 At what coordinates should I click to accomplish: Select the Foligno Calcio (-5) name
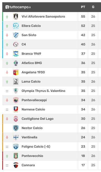tap(36, 147)
